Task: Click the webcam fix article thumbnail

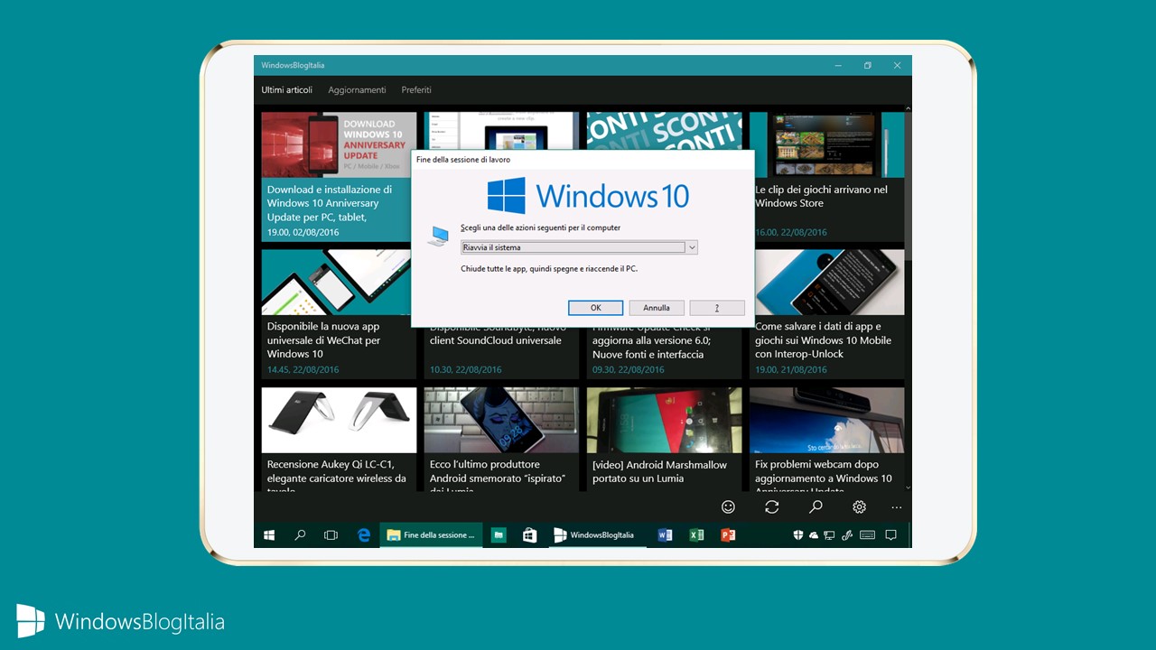Action: coord(826,420)
